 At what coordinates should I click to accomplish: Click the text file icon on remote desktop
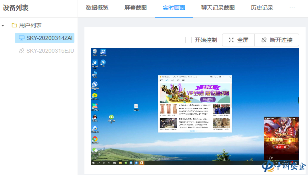coord(136,106)
